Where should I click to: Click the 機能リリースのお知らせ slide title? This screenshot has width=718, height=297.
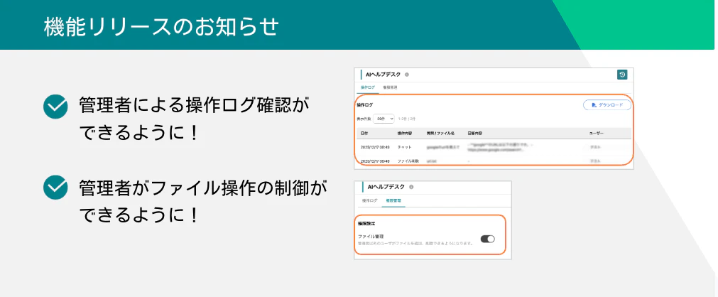[x=161, y=27]
